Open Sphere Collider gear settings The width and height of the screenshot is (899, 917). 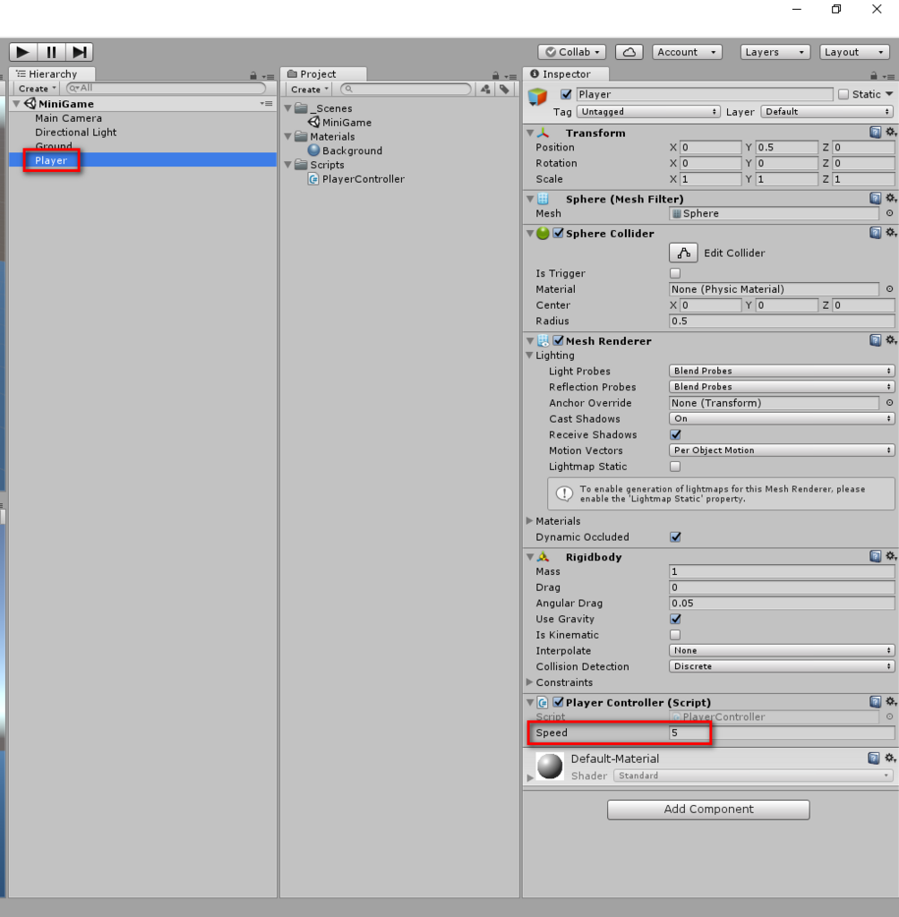890,233
